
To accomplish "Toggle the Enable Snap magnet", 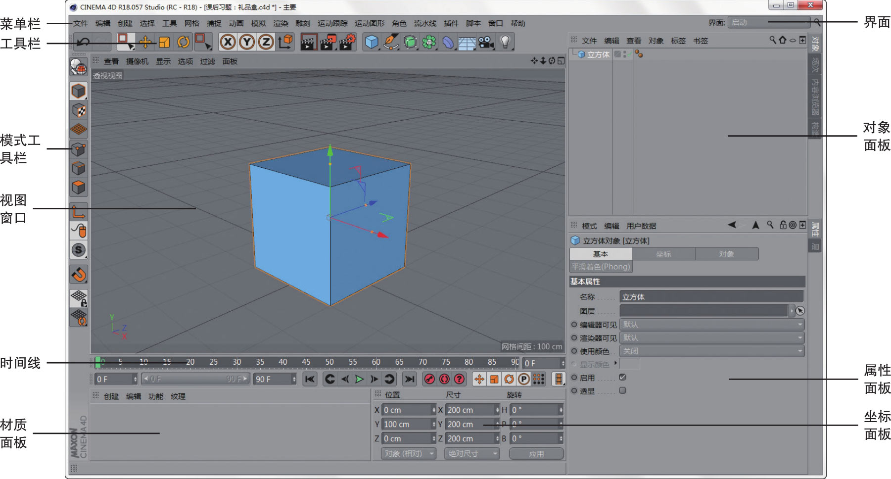I will tap(79, 275).
